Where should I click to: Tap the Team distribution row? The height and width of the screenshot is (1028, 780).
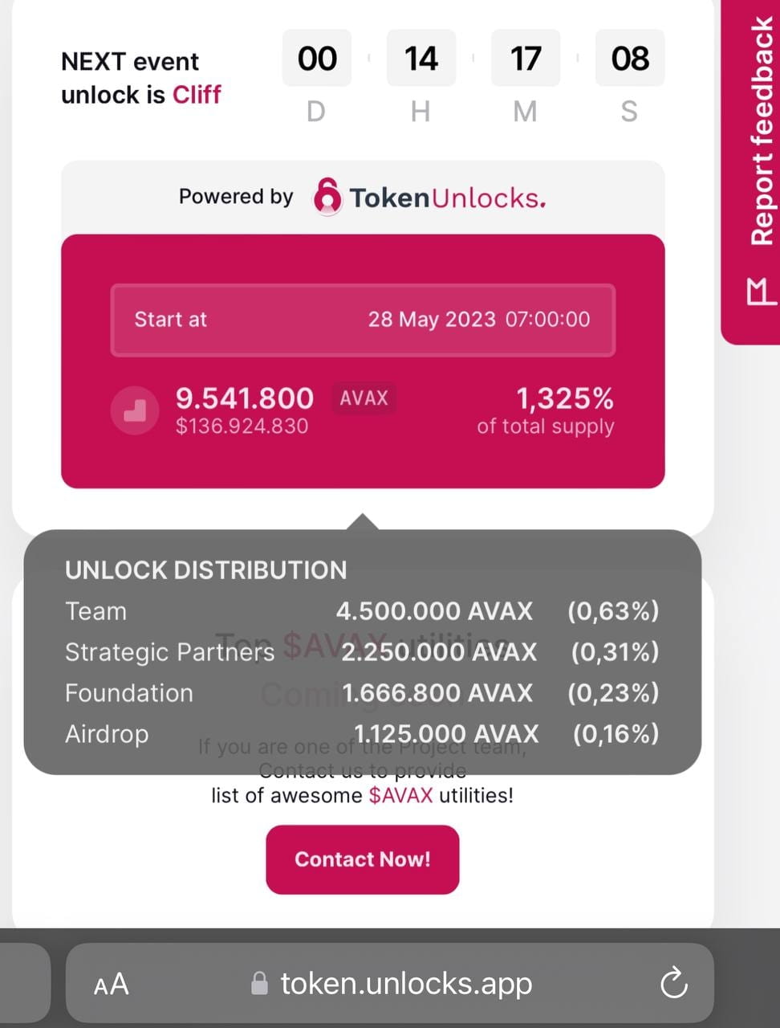[363, 611]
